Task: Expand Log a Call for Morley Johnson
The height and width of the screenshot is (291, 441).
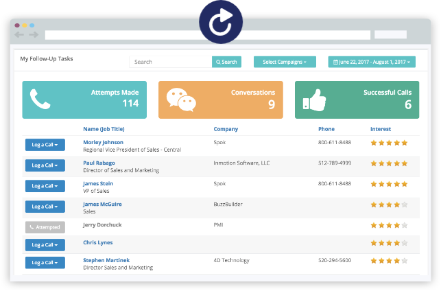Action: tap(45, 145)
